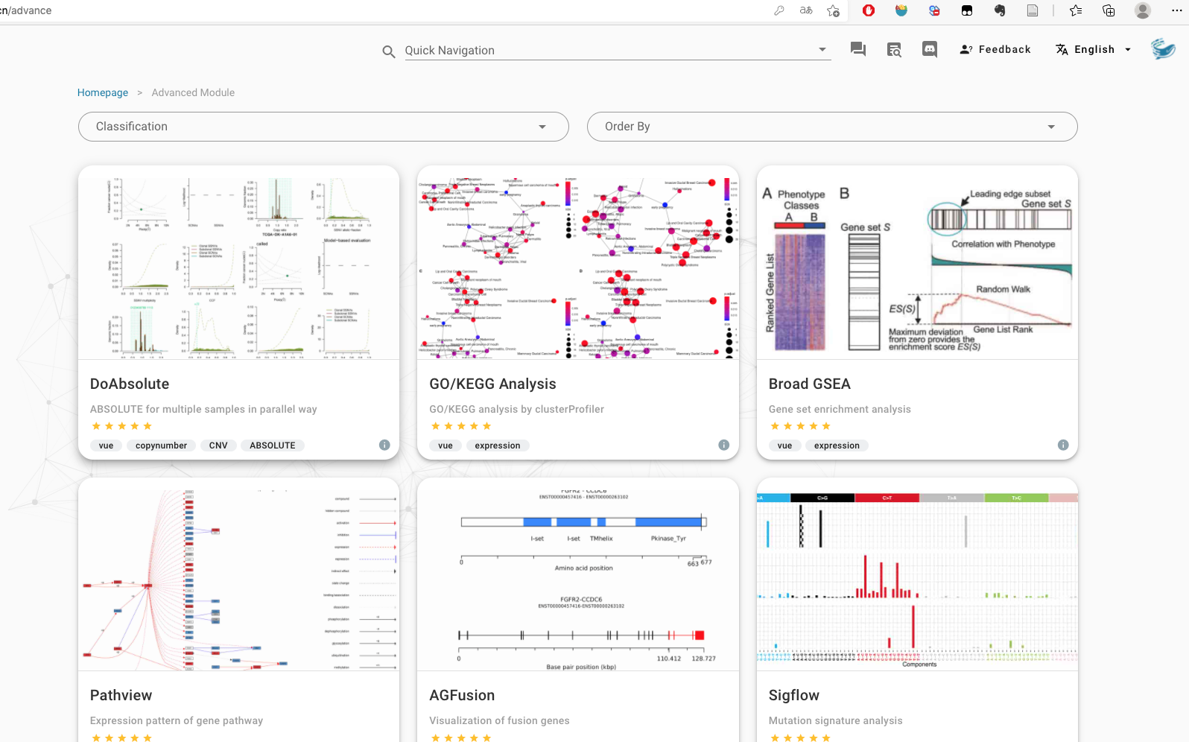Image resolution: width=1189 pixels, height=742 pixels.
Task: Open the chat bubbles icon in header
Action: click(858, 49)
